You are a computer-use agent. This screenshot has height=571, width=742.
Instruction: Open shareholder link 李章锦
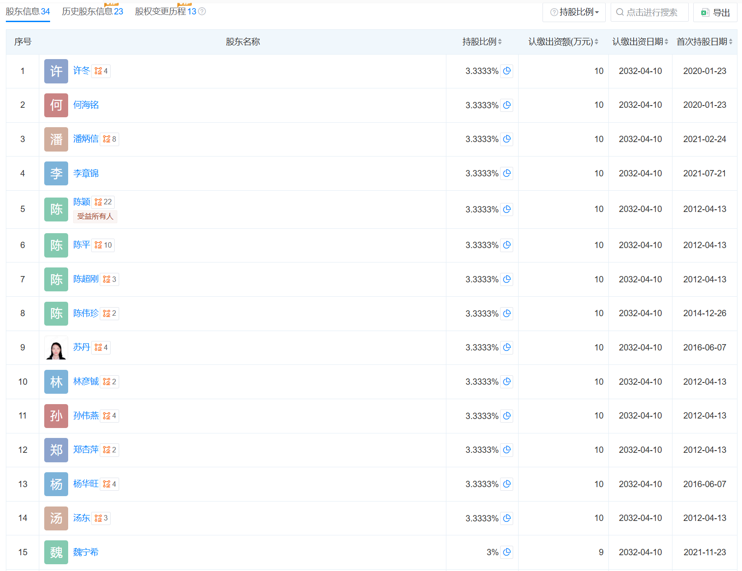pyautogui.click(x=86, y=174)
